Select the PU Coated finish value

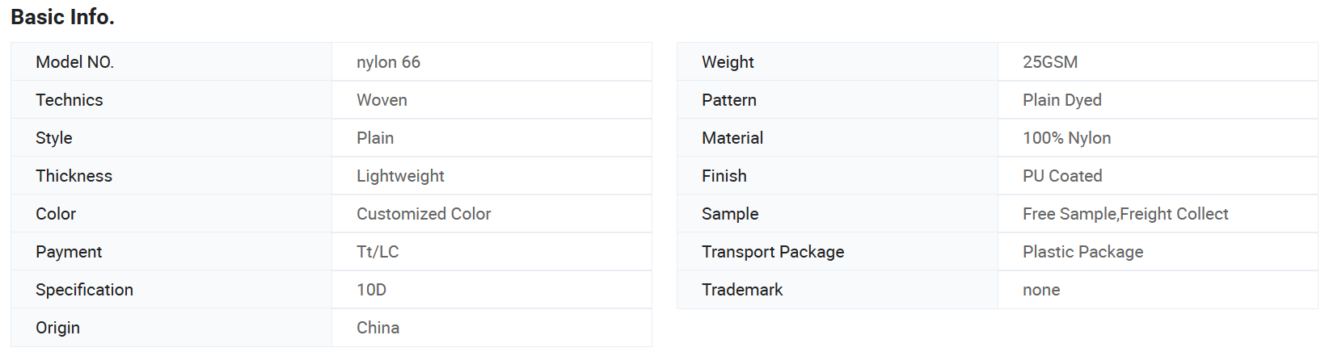click(1062, 176)
